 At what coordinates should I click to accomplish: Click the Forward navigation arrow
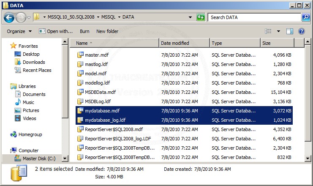coord(21,18)
